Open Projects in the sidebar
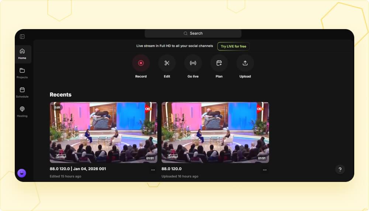The image size is (369, 211). [22, 73]
